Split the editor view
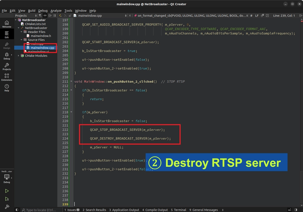The width and height of the screenshot is (303, 212). point(301,15)
